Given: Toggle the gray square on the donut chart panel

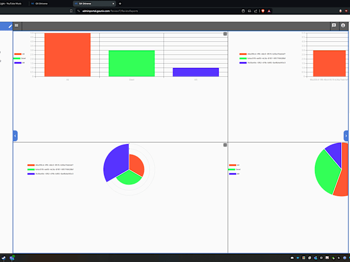Looking at the screenshot, I should coord(225,145).
